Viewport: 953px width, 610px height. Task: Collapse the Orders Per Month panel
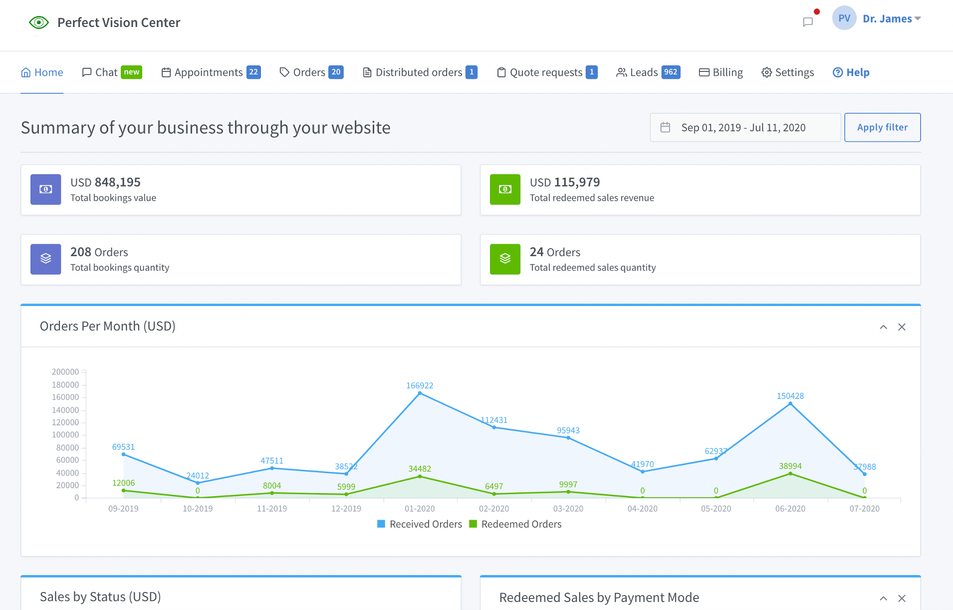(x=883, y=327)
